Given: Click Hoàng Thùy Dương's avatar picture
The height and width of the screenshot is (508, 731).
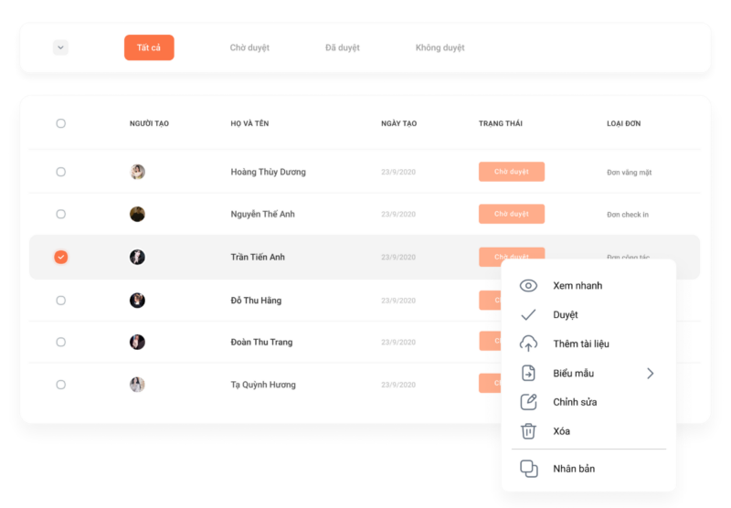Looking at the screenshot, I should point(137,172).
